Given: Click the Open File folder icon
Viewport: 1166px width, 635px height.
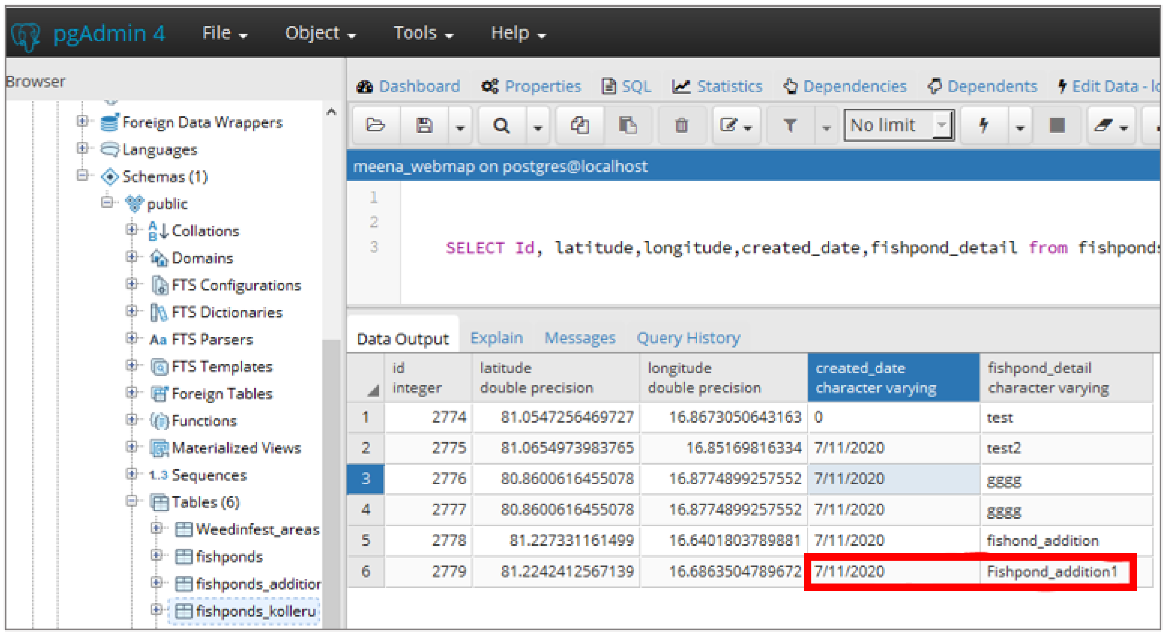Looking at the screenshot, I should tap(375, 125).
